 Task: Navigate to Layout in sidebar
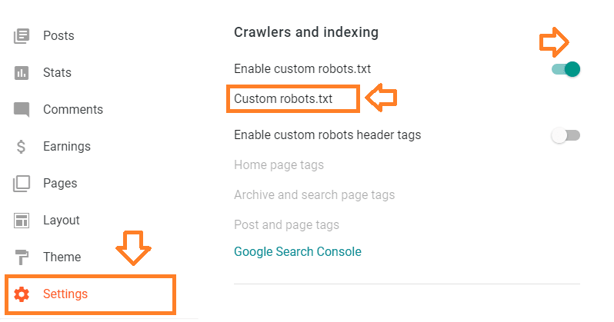(62, 221)
